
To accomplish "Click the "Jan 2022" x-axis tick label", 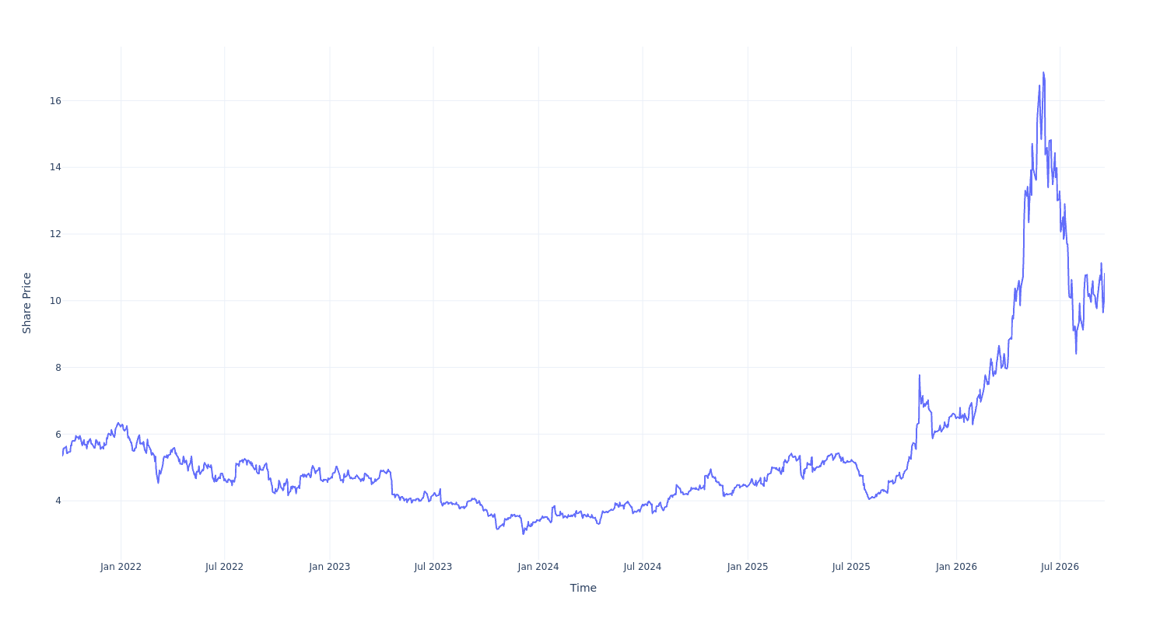I will tap(121, 567).
